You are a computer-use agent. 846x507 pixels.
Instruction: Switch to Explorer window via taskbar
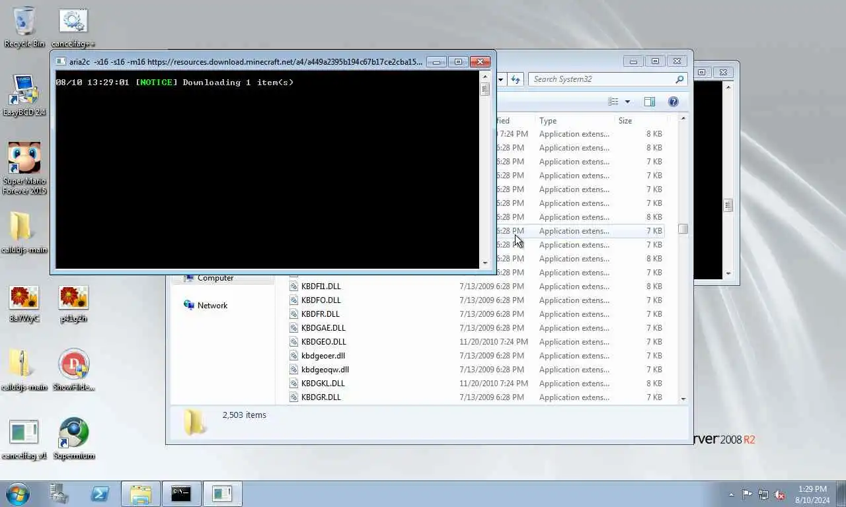tap(140, 494)
